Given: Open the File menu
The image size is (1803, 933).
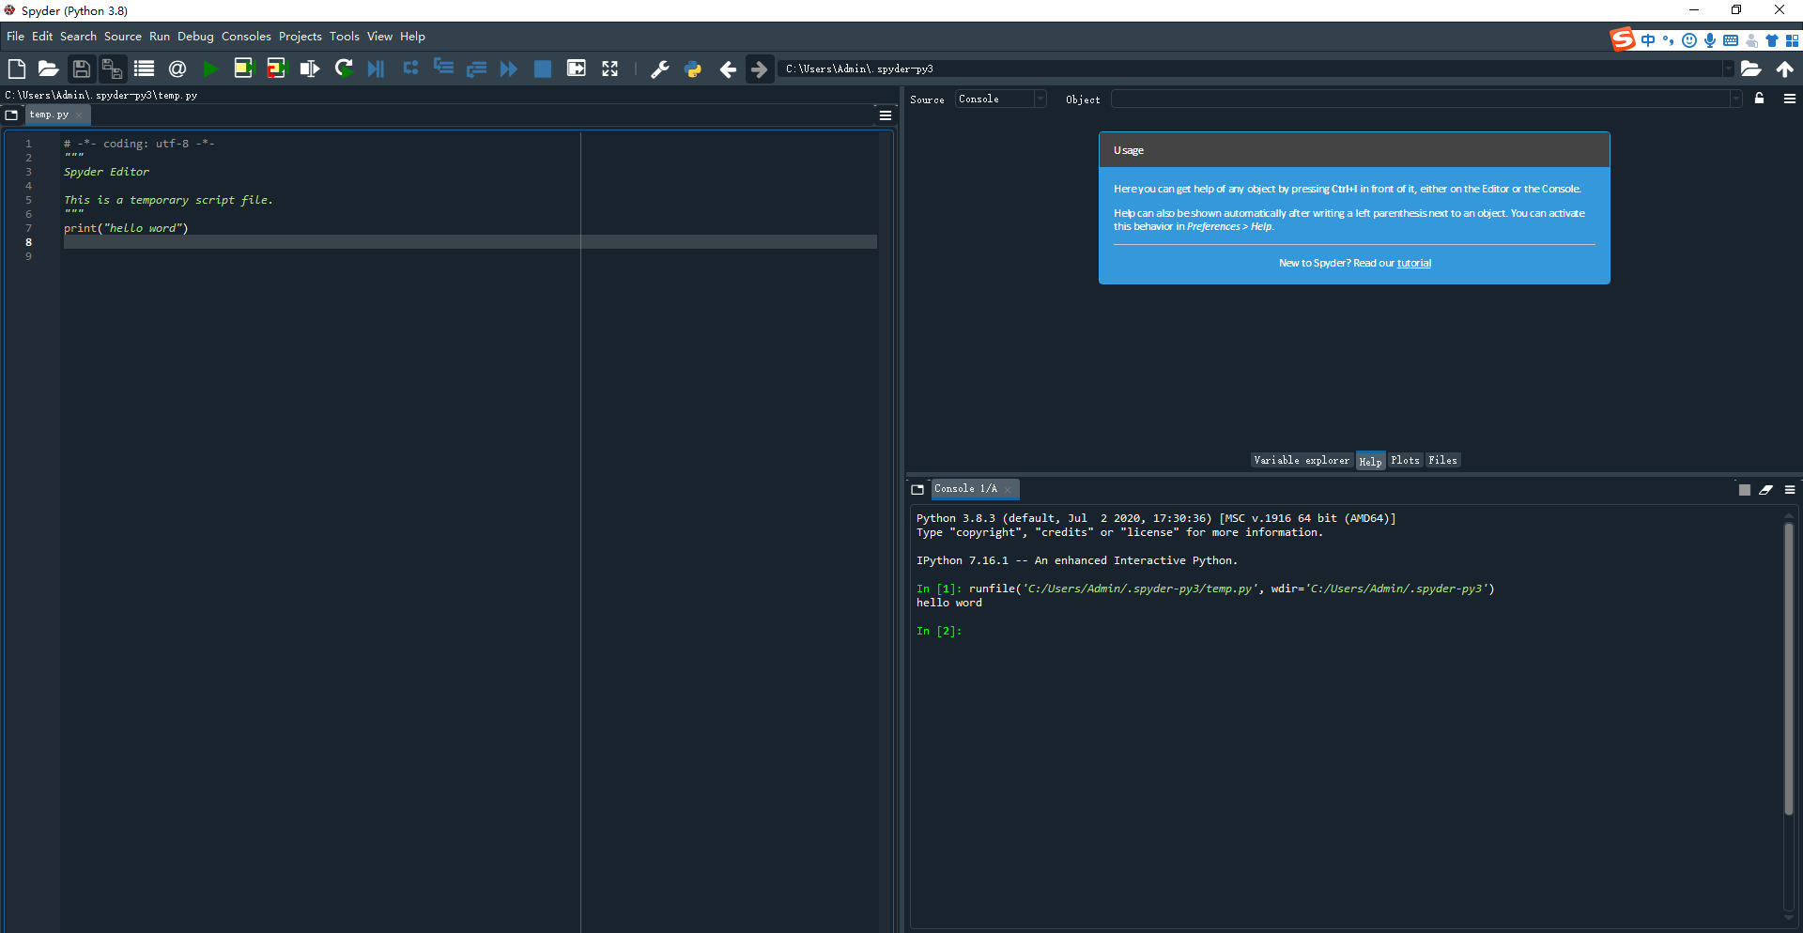Looking at the screenshot, I should click(x=15, y=36).
